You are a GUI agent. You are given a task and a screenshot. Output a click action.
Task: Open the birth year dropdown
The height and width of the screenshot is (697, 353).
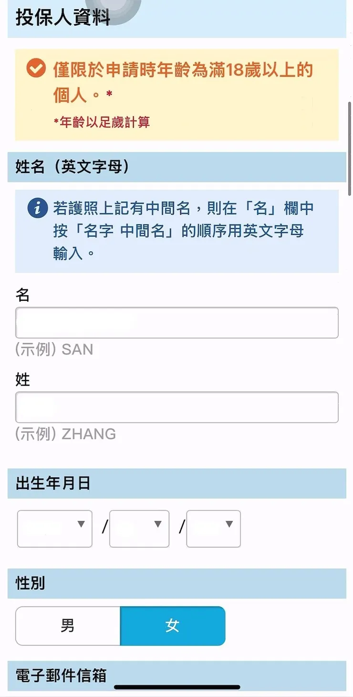pos(54,529)
